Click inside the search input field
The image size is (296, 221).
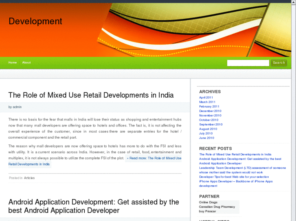tap(248, 63)
